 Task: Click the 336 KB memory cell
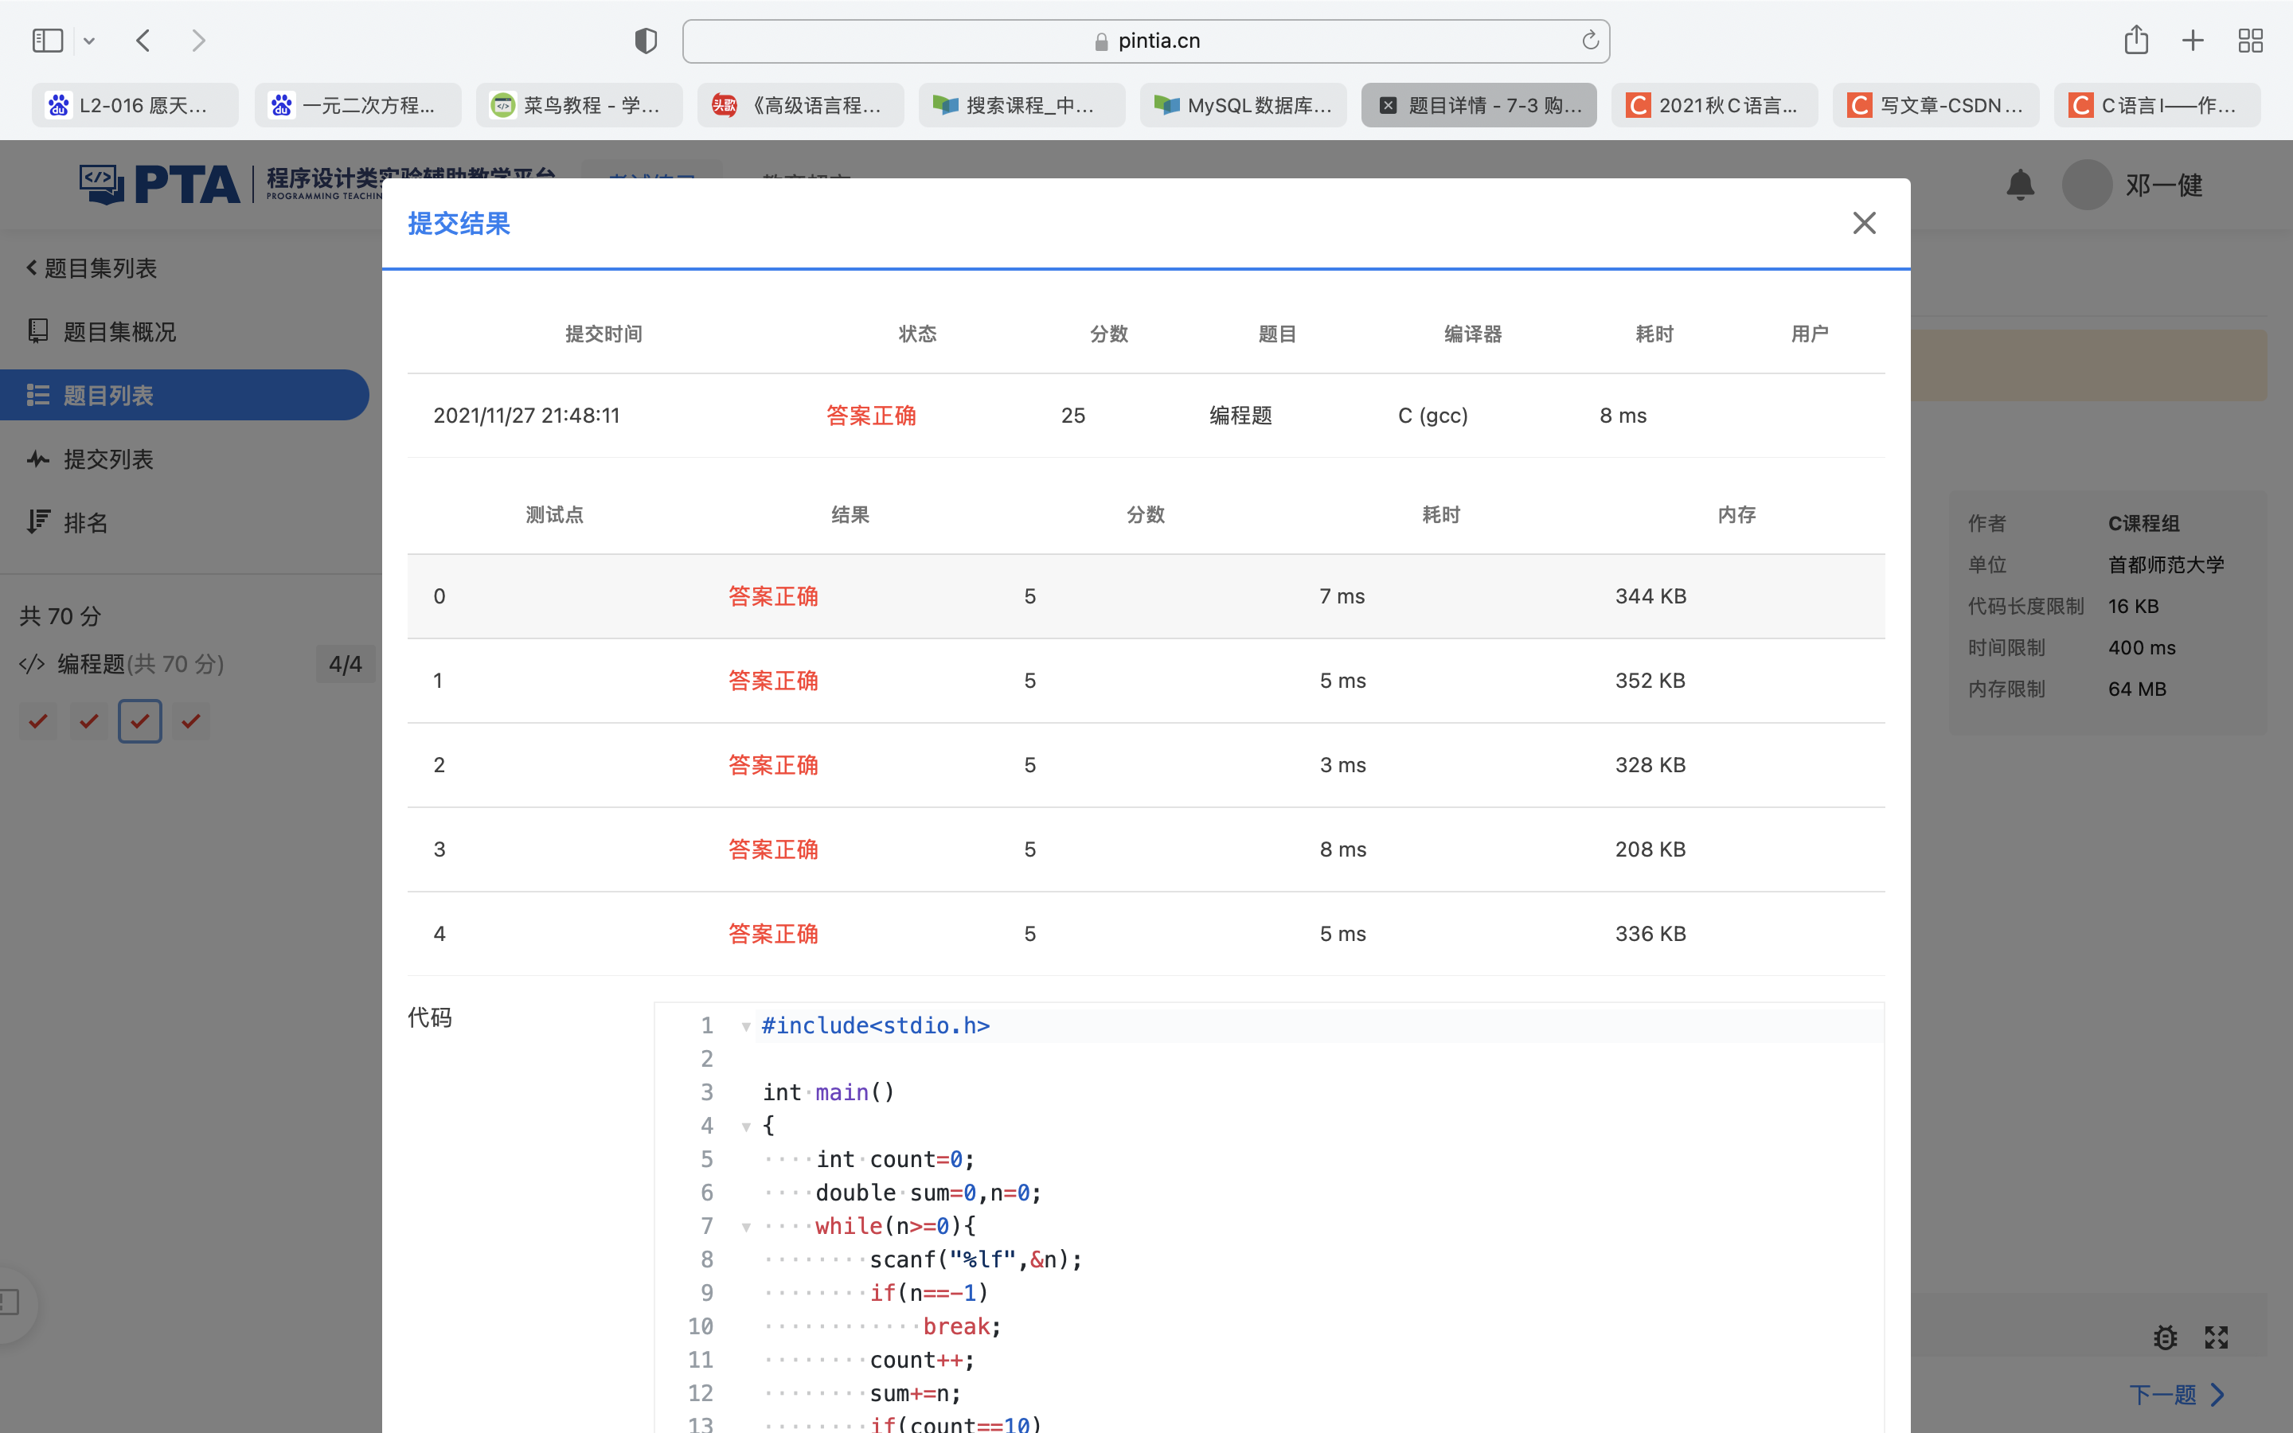[1650, 934]
